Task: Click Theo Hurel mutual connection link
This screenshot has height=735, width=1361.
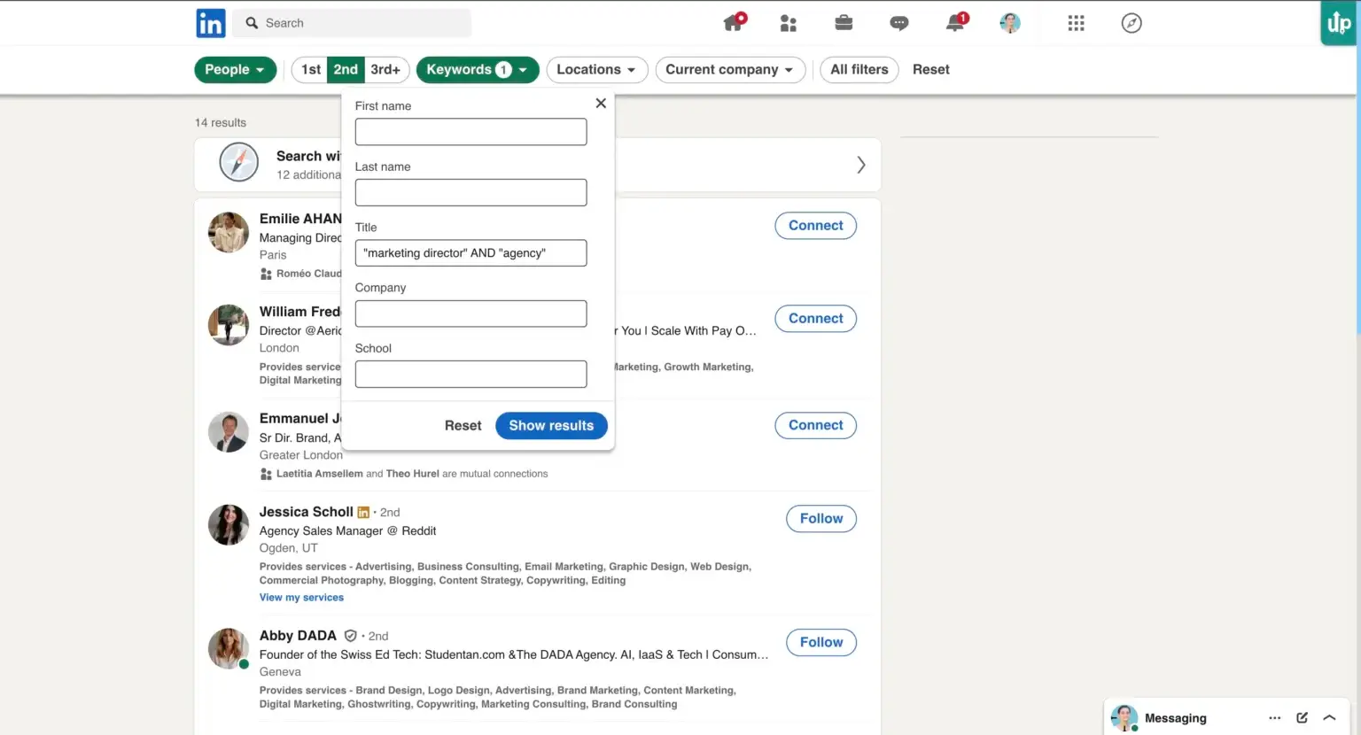Action: click(412, 474)
